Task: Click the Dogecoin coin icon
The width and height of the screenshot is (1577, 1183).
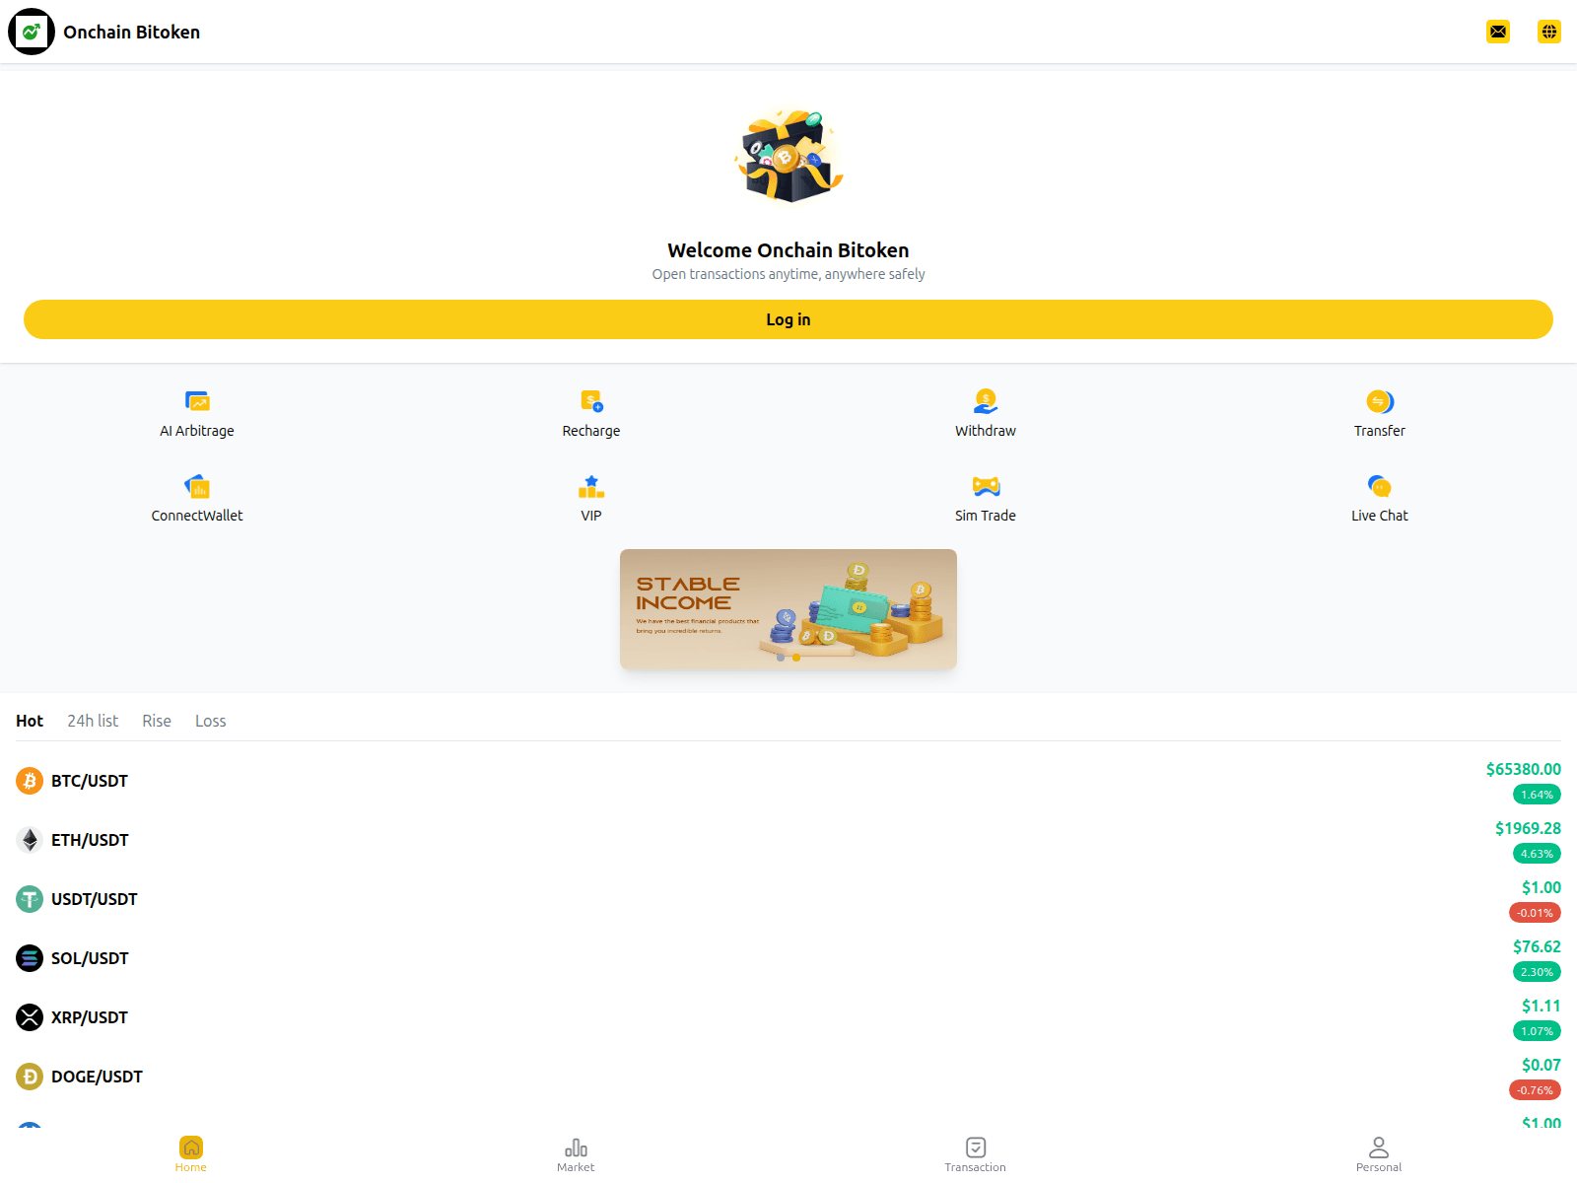Action: [x=30, y=1077]
